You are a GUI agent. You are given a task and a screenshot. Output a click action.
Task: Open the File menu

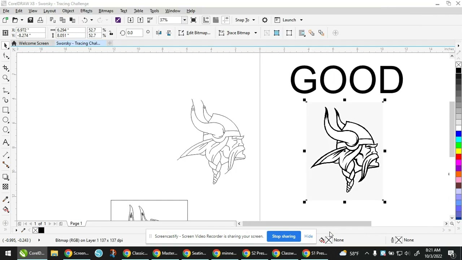6,11
